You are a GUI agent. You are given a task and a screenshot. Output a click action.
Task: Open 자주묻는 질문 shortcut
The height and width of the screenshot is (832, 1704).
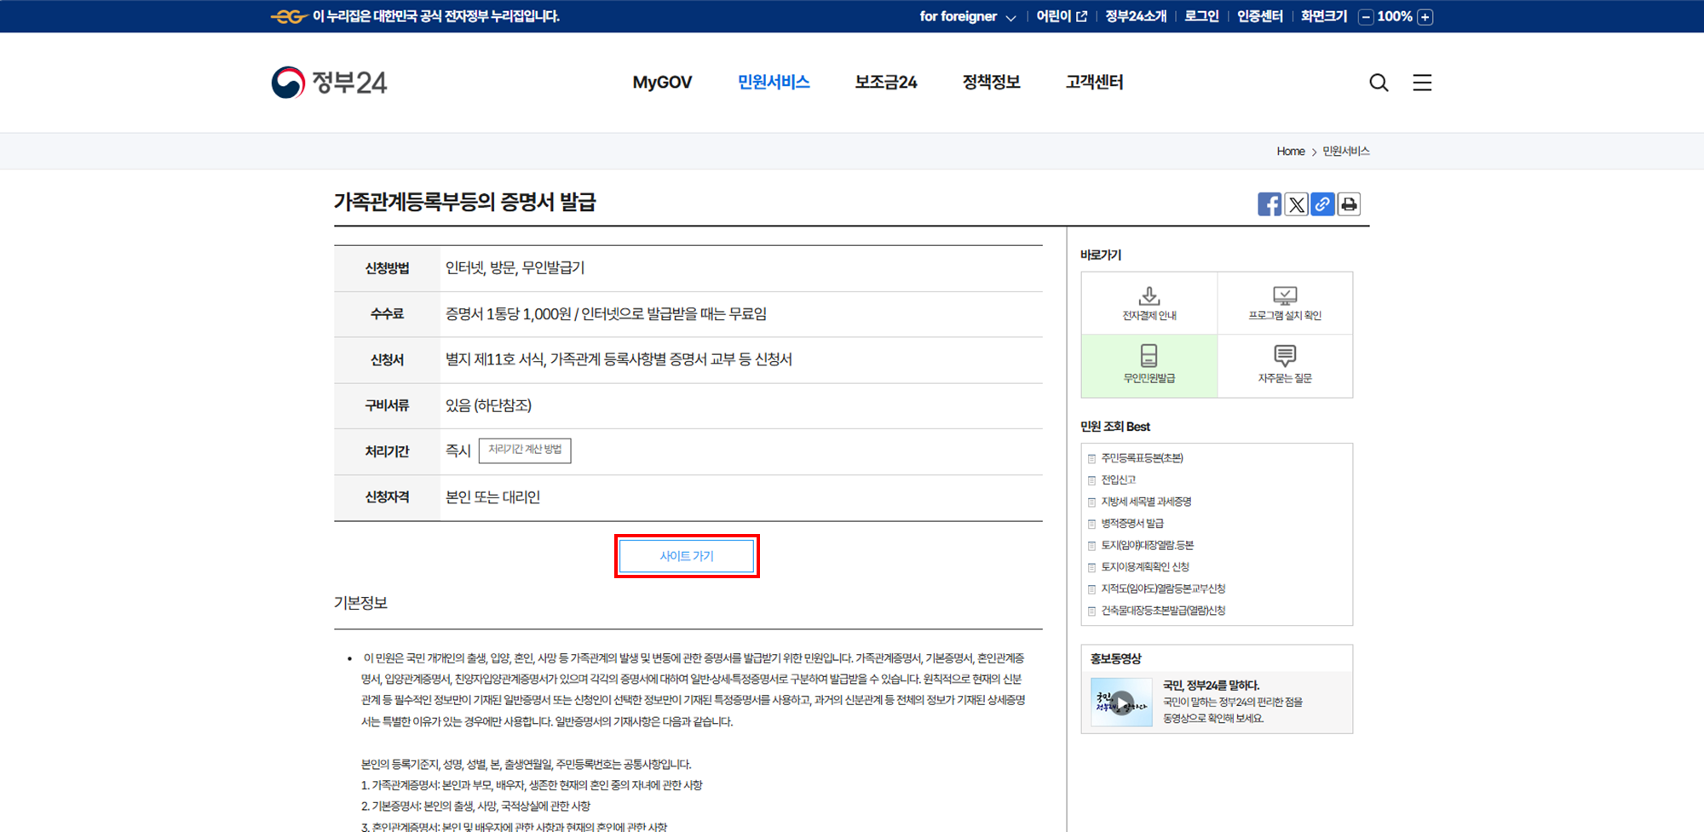(1285, 365)
